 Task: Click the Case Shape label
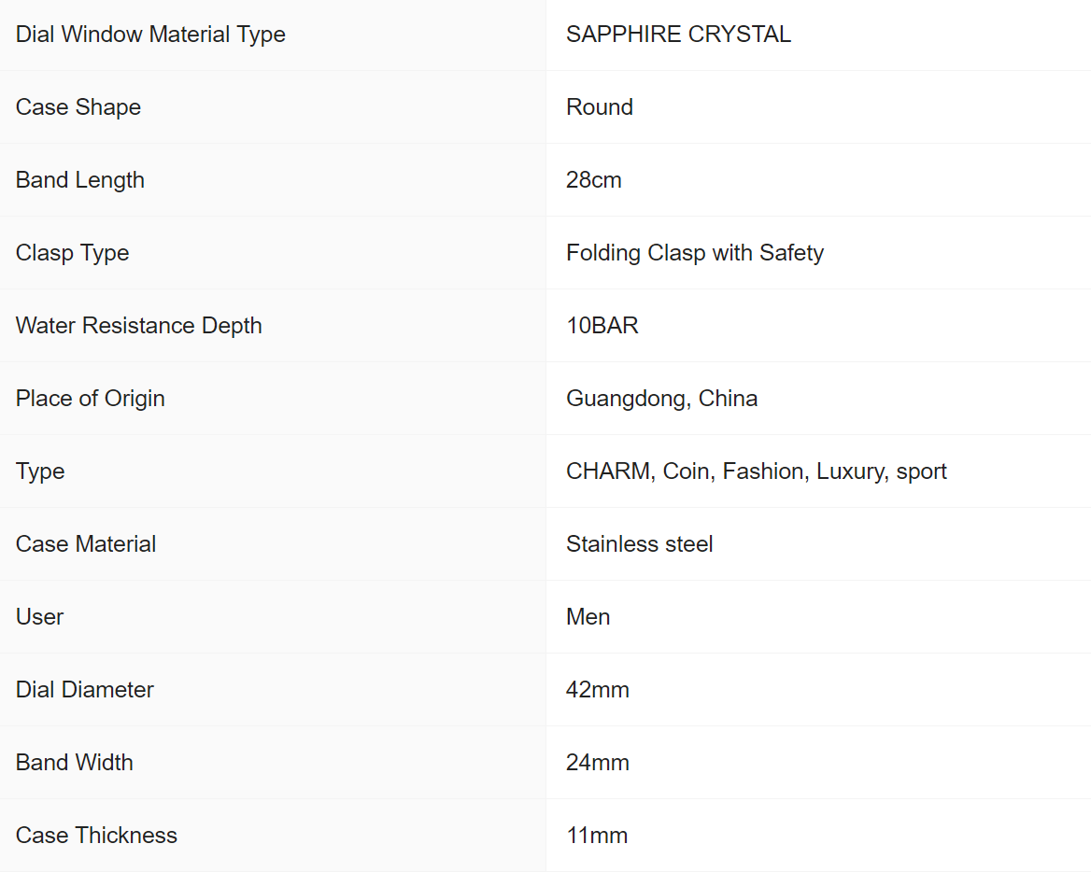pos(78,107)
